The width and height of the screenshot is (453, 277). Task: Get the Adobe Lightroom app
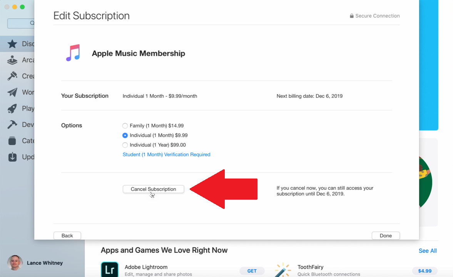point(252,271)
